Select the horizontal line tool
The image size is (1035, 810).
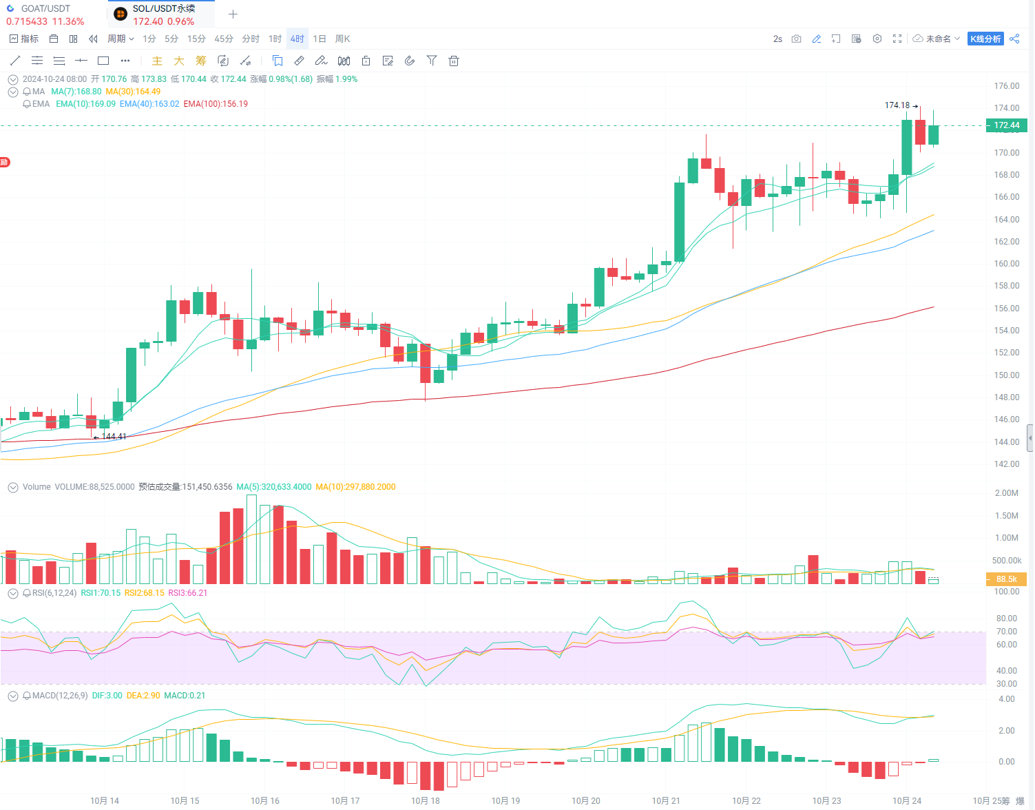point(81,61)
